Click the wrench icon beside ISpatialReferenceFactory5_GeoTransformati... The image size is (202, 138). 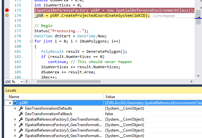21,130
